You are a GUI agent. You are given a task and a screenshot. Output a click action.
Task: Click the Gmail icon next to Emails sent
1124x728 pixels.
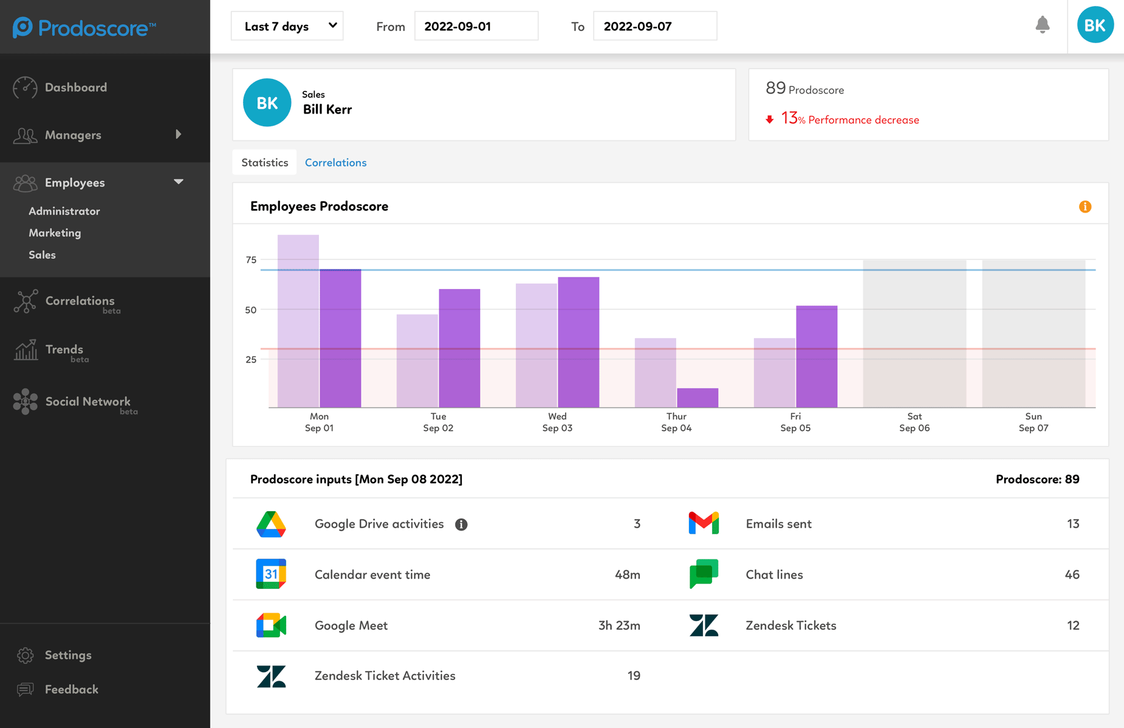[703, 523]
